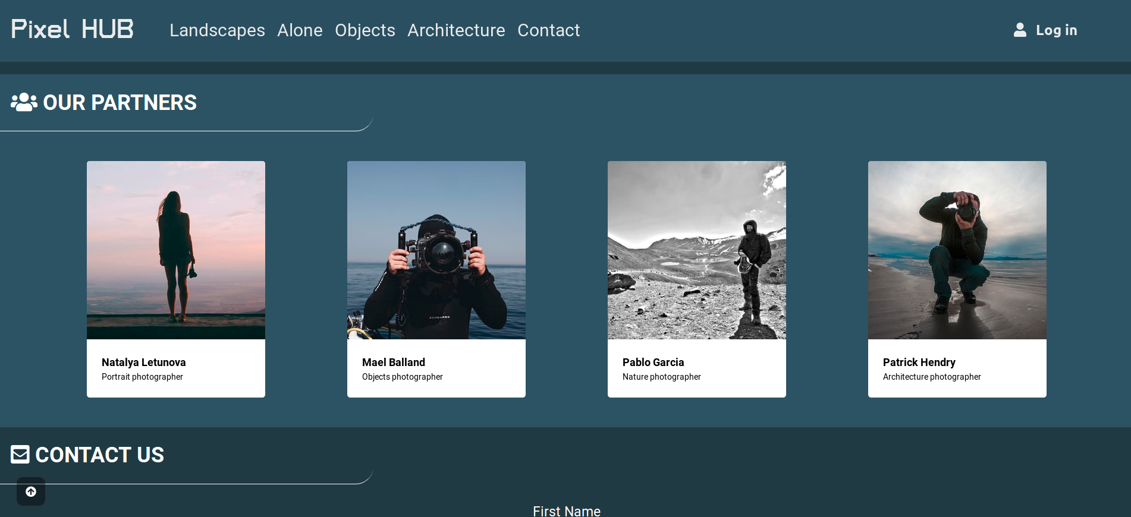Screen dimensions: 1131x517
Task: Click the Nature photographer caption
Action: [x=662, y=377]
